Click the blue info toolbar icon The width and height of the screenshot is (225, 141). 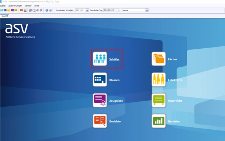tap(47, 10)
